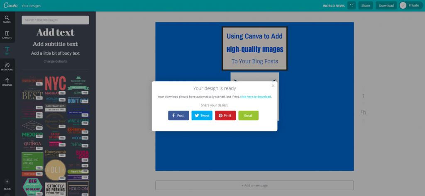This screenshot has height=196, width=425.
Task: Select the DON'T QUIT text template
Action: coord(78,101)
